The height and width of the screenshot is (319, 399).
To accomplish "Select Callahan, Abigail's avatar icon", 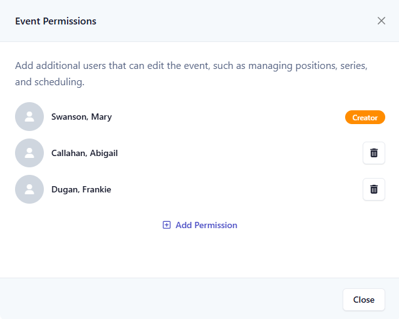I will pyautogui.click(x=29, y=153).
